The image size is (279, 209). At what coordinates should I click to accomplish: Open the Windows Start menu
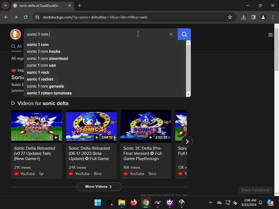(x=98, y=202)
